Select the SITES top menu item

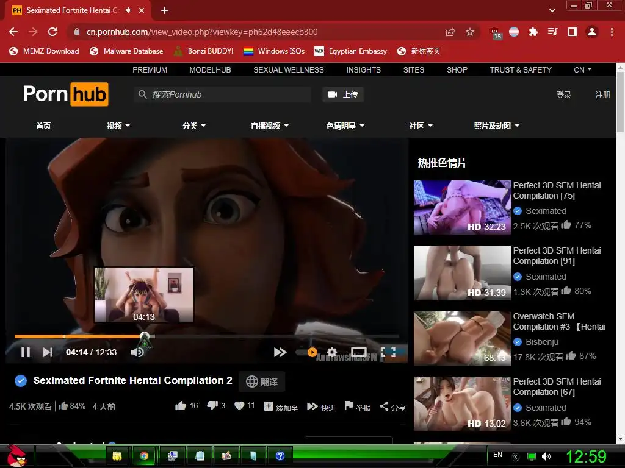tap(413, 69)
